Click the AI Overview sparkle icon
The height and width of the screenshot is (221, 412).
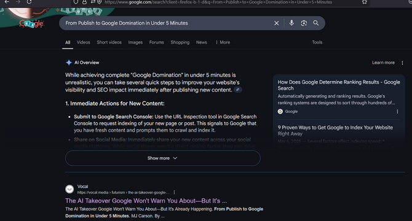point(69,63)
